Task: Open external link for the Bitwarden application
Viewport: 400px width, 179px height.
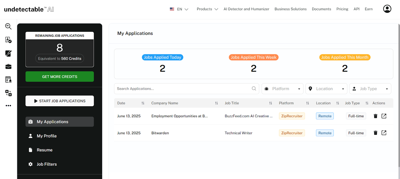Action: point(384,133)
